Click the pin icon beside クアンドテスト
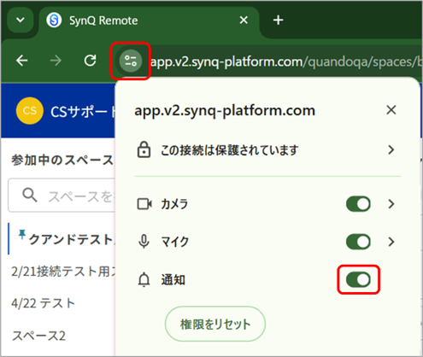Screen dimensions: 423x357 21,235
